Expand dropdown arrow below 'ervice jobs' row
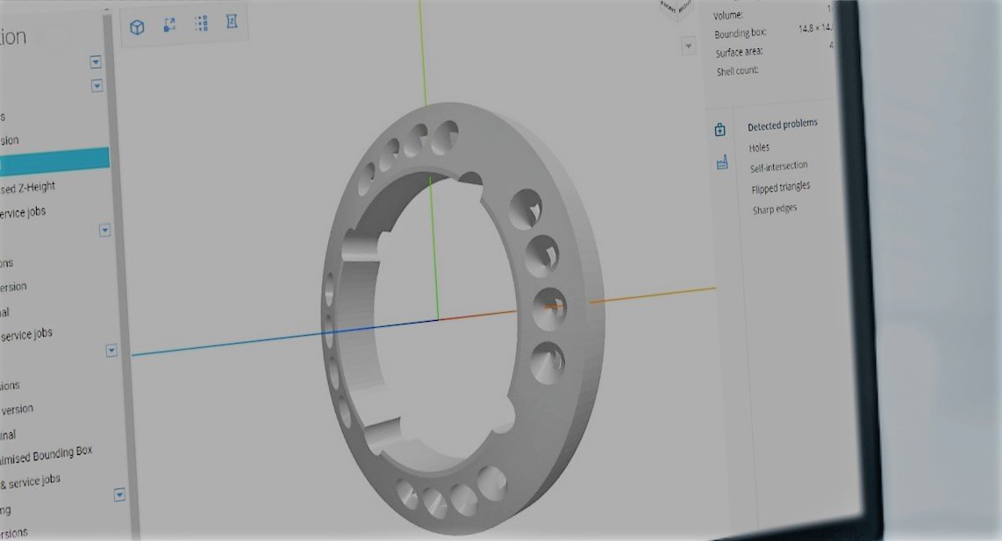The image size is (1002, 541). pos(104,230)
